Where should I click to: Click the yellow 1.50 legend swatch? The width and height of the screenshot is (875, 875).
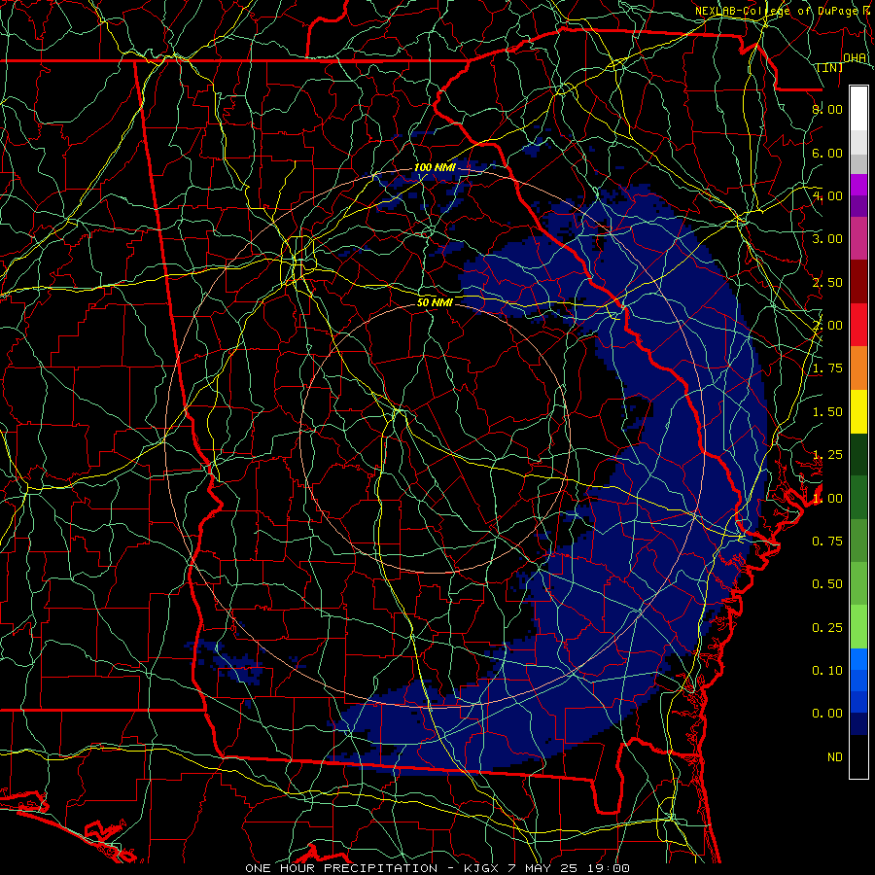858,411
